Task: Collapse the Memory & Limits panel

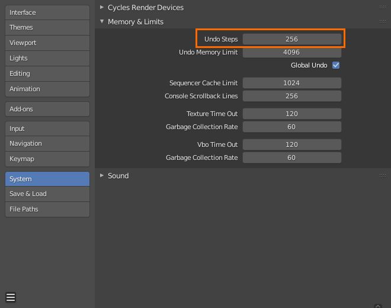Action: tap(102, 21)
